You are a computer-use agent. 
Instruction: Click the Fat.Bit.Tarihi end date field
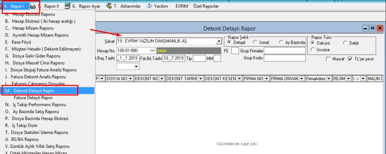point(174,59)
